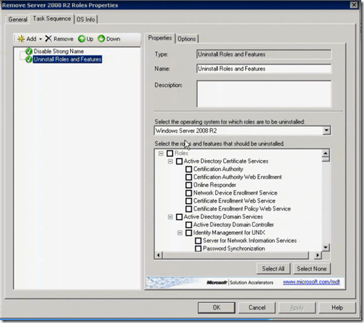The height and width of the screenshot is (323, 364).
Task: Click the Help button
Action: pyautogui.click(x=337, y=307)
